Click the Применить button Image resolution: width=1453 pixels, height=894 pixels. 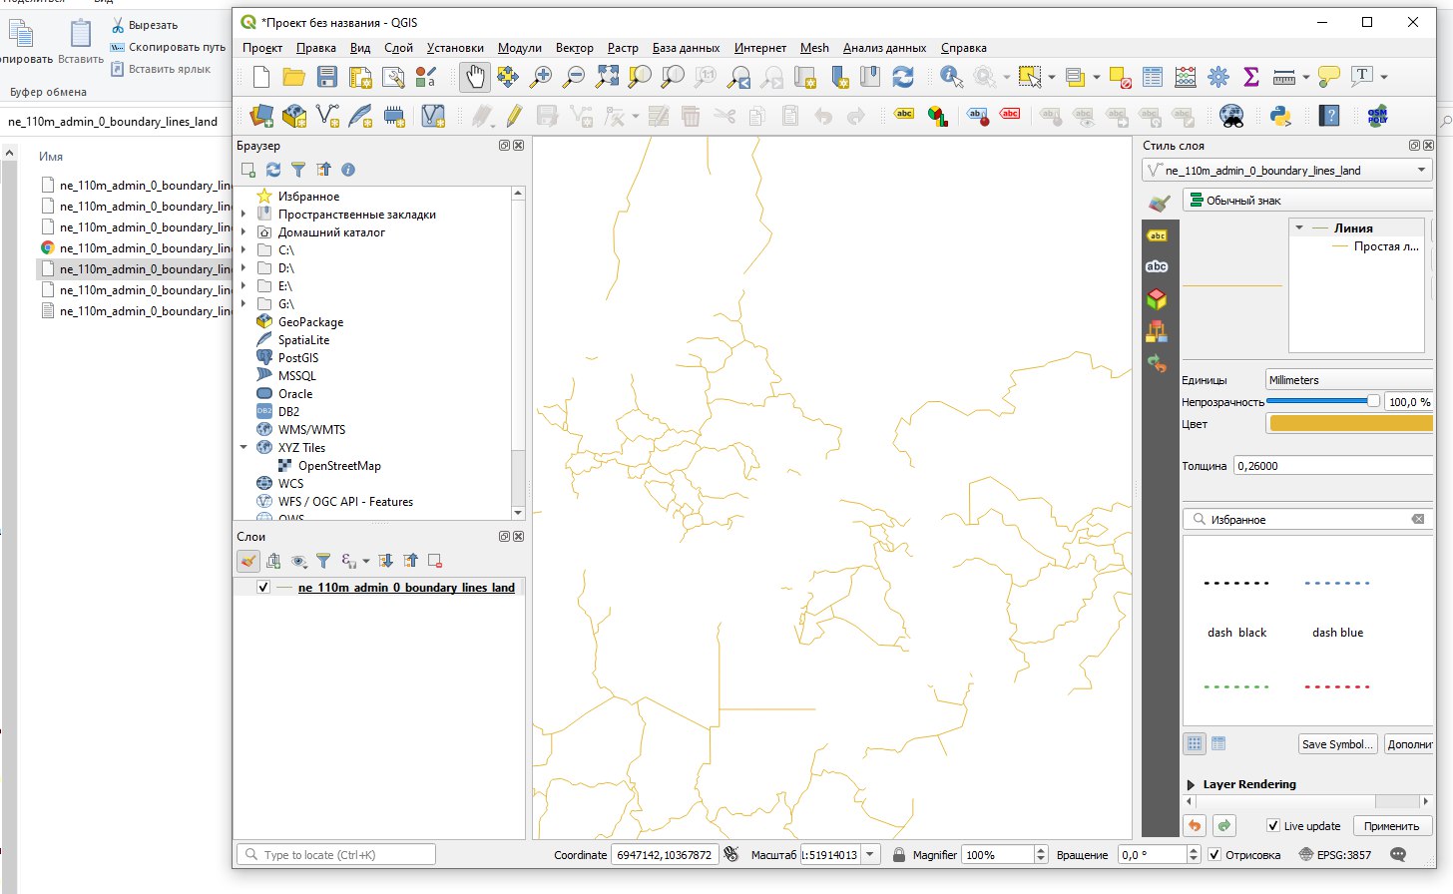pos(1392,826)
